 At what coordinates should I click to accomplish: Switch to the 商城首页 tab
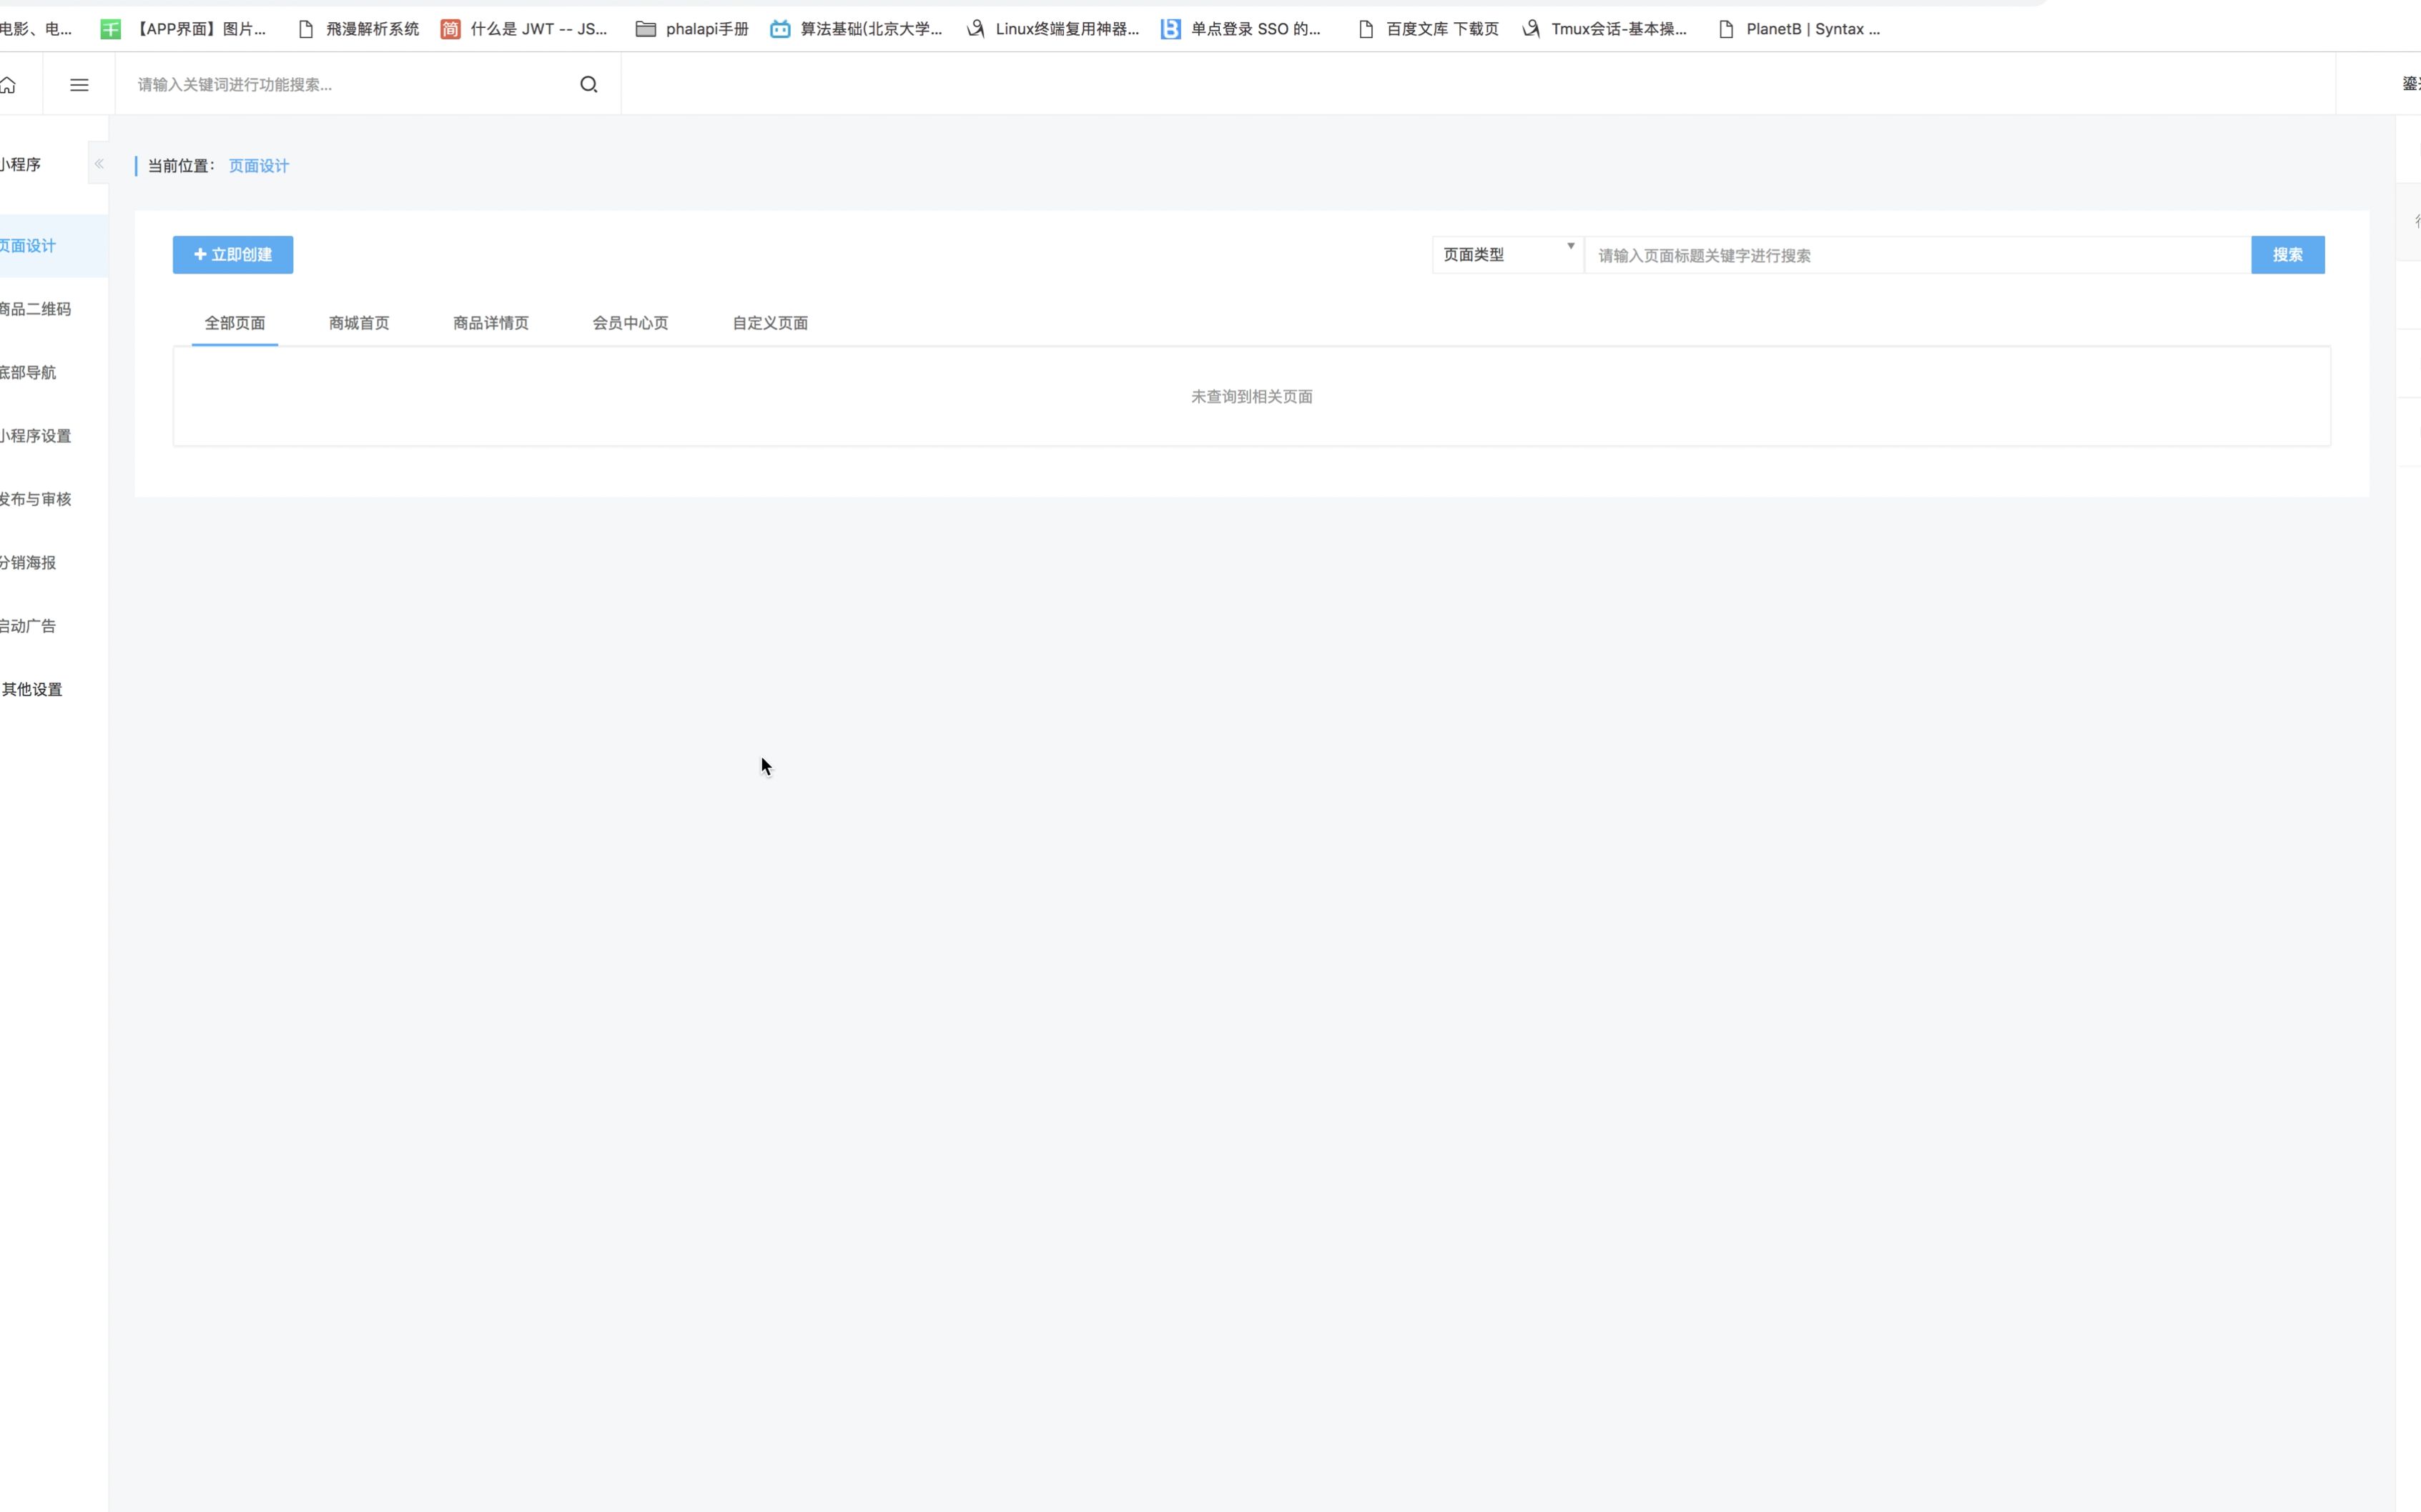tap(358, 323)
